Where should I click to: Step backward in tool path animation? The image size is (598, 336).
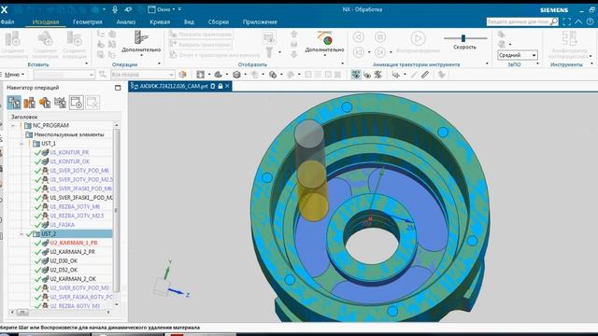[x=359, y=37]
